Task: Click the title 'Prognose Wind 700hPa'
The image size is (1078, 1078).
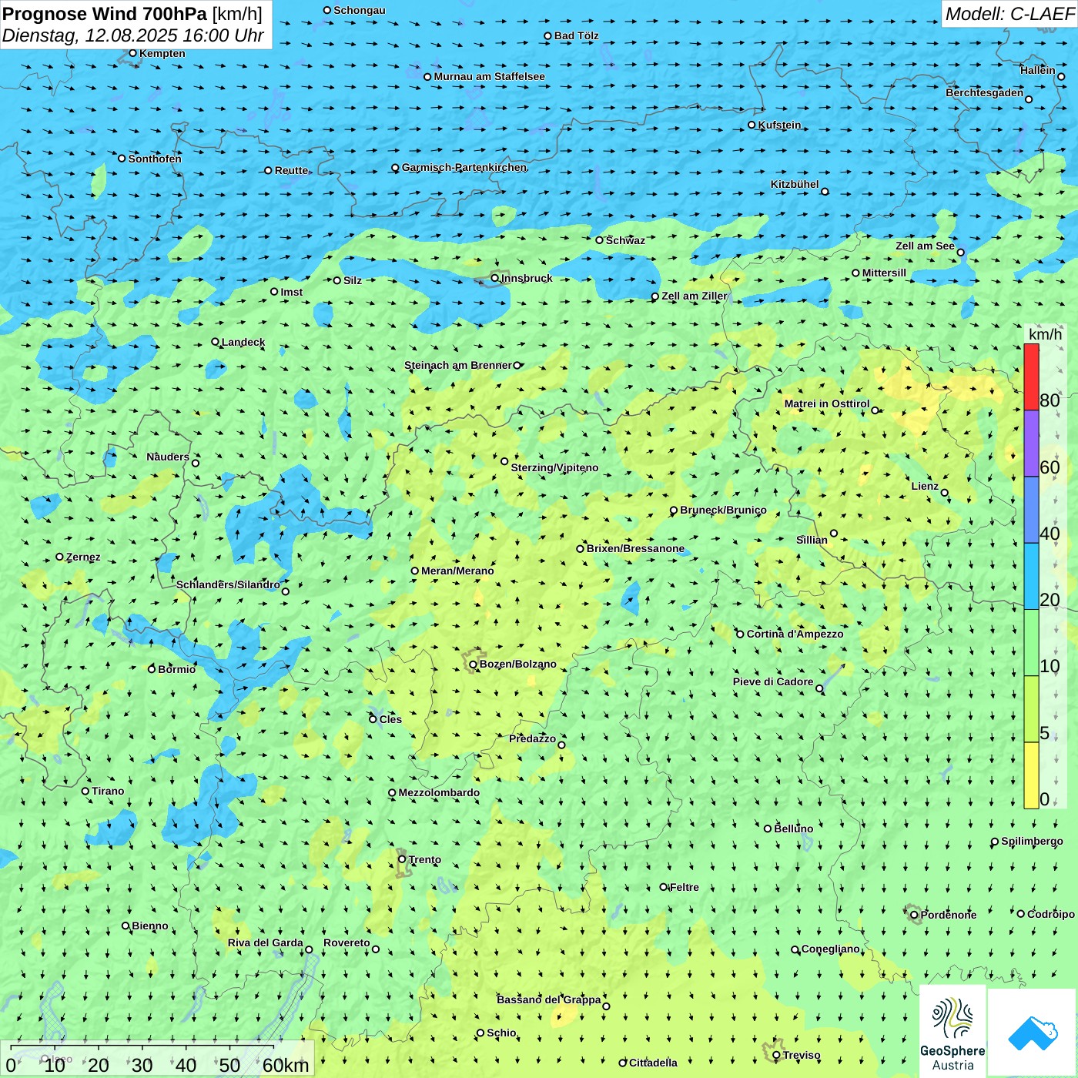Action: [x=105, y=14]
